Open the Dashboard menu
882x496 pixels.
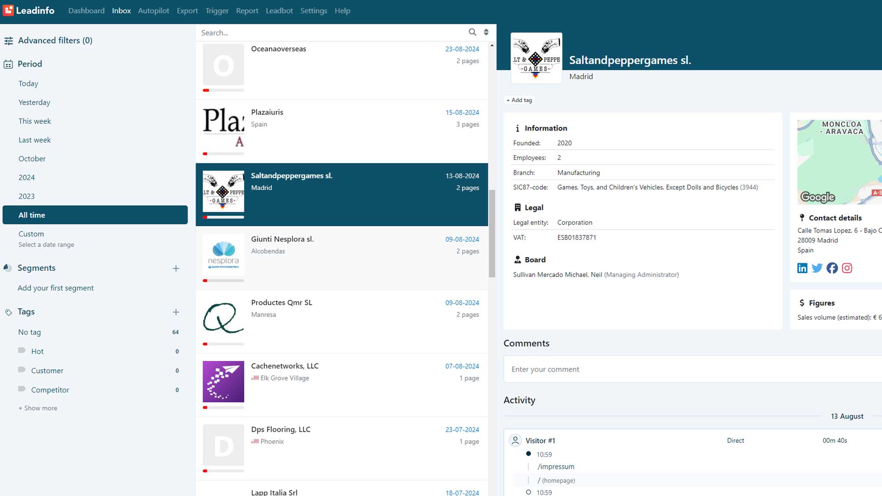point(86,11)
